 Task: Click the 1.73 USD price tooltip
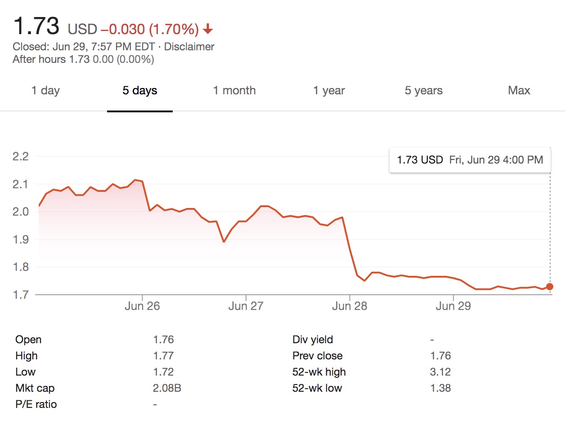pyautogui.click(x=470, y=160)
